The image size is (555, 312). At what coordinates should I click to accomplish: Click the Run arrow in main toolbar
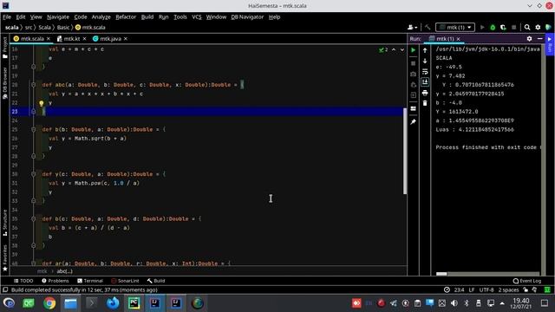[x=482, y=27]
